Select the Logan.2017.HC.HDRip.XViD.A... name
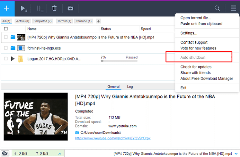 click(x=54, y=59)
